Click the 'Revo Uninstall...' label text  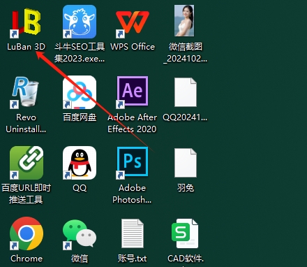tap(26, 123)
